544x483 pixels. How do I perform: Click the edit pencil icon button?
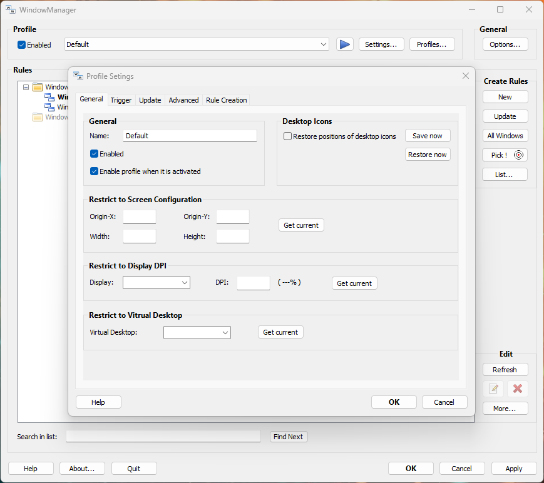(x=493, y=389)
